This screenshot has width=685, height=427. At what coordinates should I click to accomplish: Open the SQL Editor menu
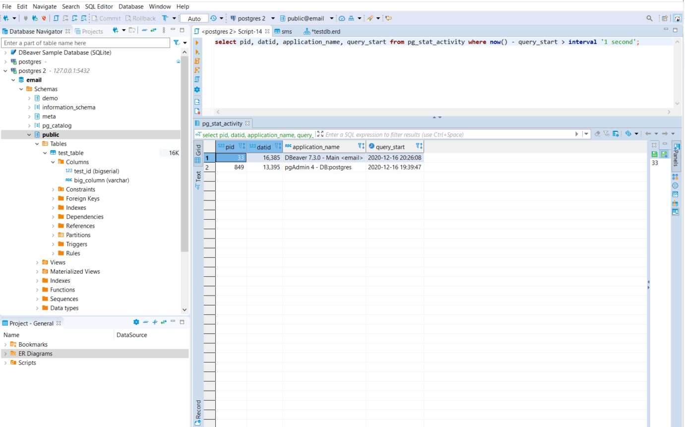point(99,6)
